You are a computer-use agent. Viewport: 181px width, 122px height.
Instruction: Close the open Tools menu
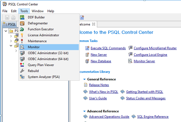point(24,11)
